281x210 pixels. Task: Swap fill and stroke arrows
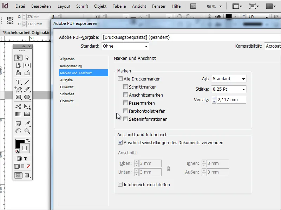tap(28, 140)
